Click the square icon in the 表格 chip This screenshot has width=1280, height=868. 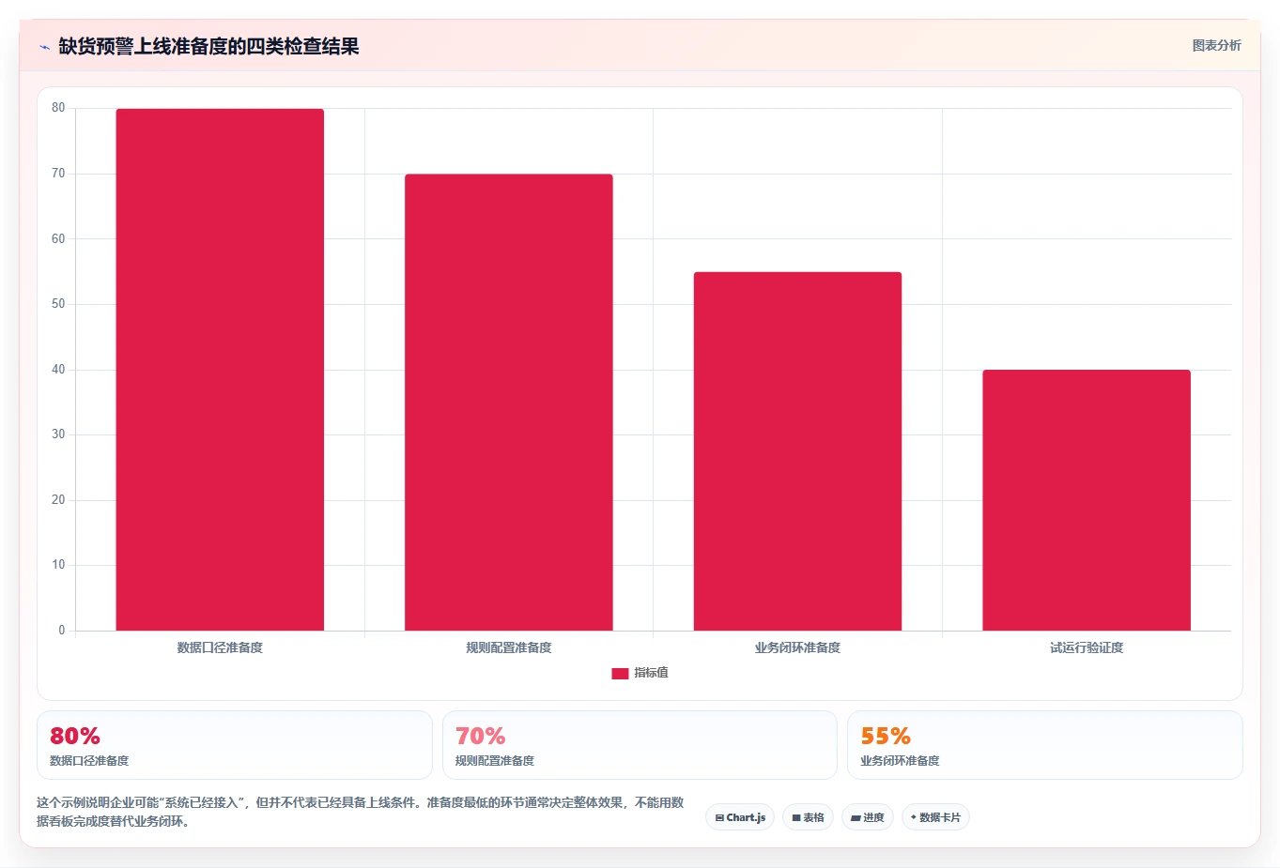click(x=796, y=818)
